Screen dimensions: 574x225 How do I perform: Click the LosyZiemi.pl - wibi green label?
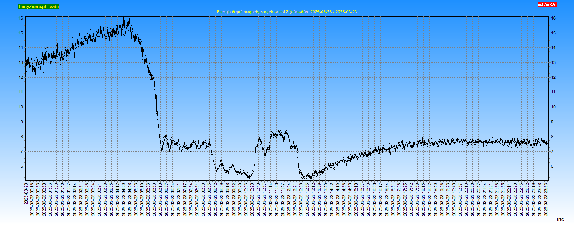coord(38,7)
